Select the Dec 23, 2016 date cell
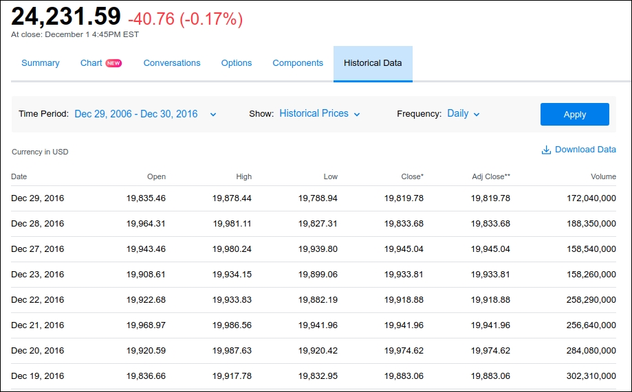Image resolution: width=632 pixels, height=392 pixels. [x=38, y=275]
